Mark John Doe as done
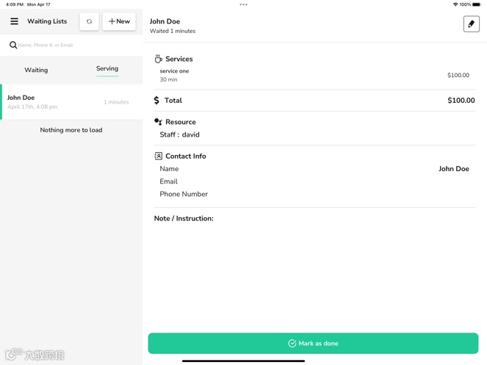The height and width of the screenshot is (365, 487). 313,343
